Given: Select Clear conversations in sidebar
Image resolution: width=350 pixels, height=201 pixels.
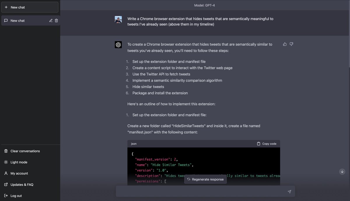Looking at the screenshot, I should [25, 151].
